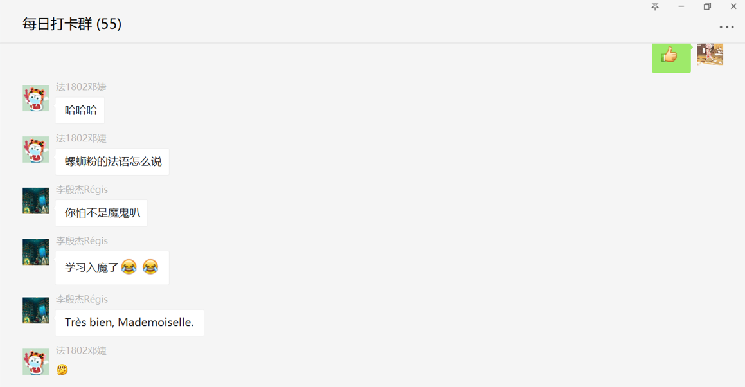Click the first laughing-crying emoji

point(129,267)
